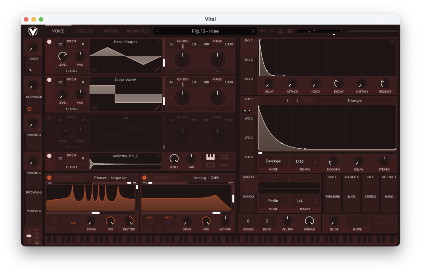Disable Filter 1 power button
The height and width of the screenshot is (274, 421).
pyautogui.click(x=49, y=177)
